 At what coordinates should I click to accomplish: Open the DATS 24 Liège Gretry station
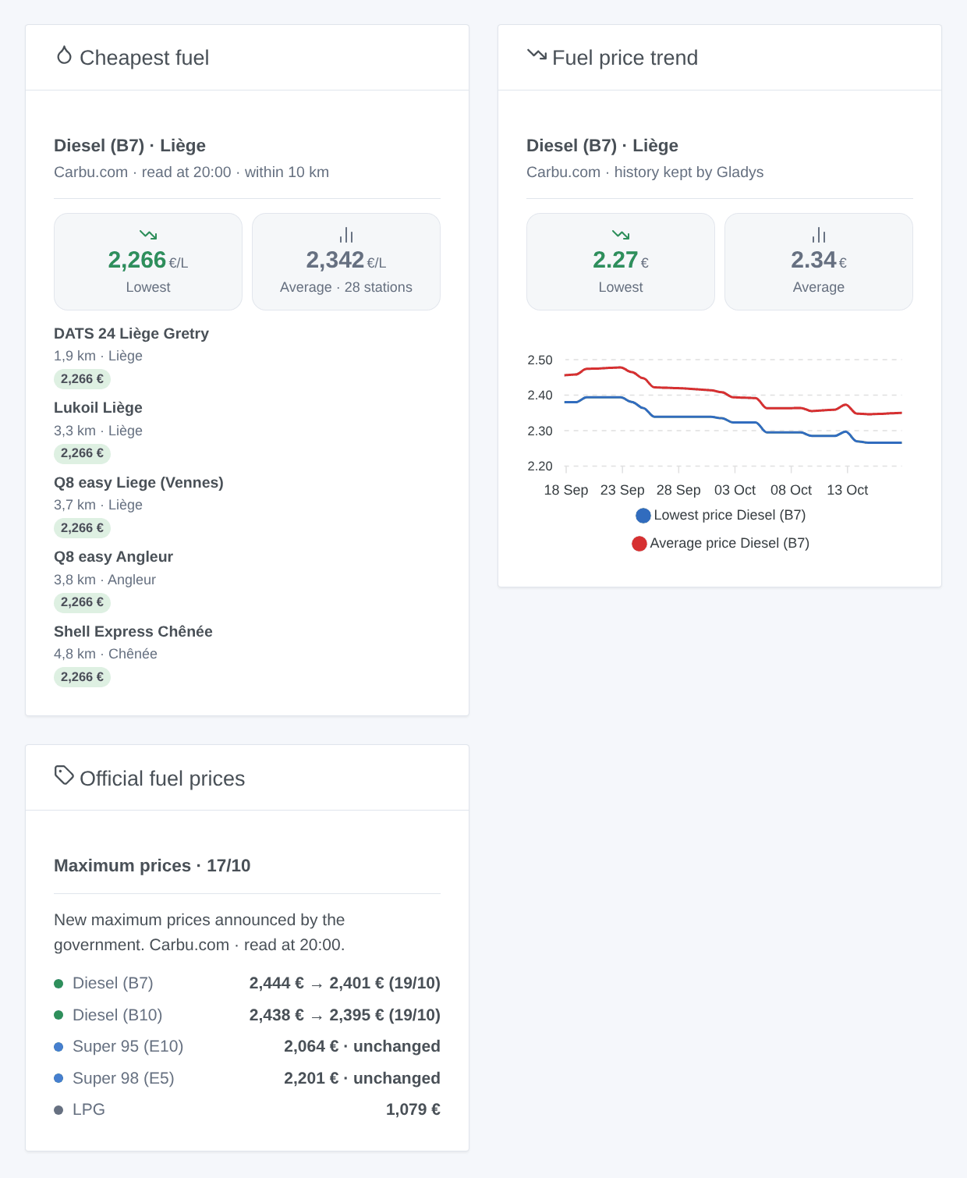[x=131, y=333]
